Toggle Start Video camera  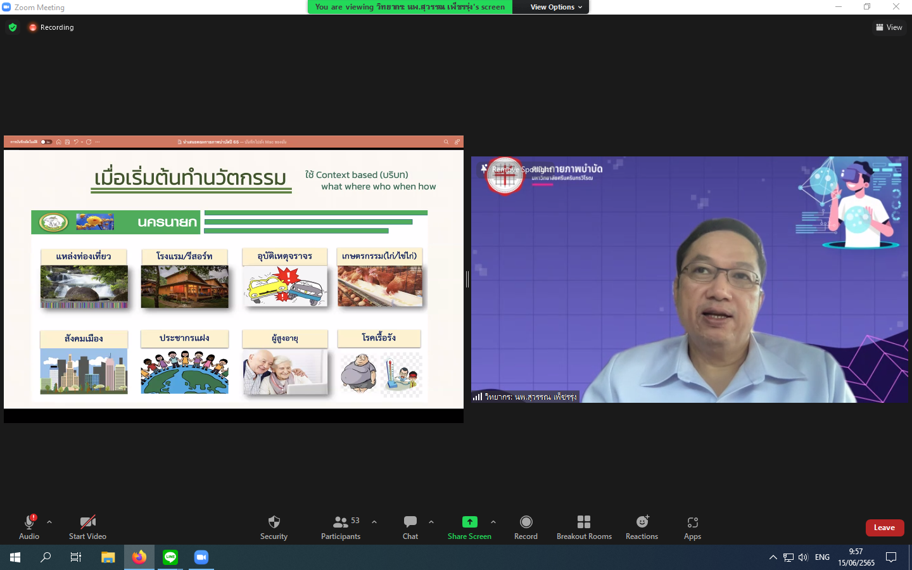click(87, 527)
